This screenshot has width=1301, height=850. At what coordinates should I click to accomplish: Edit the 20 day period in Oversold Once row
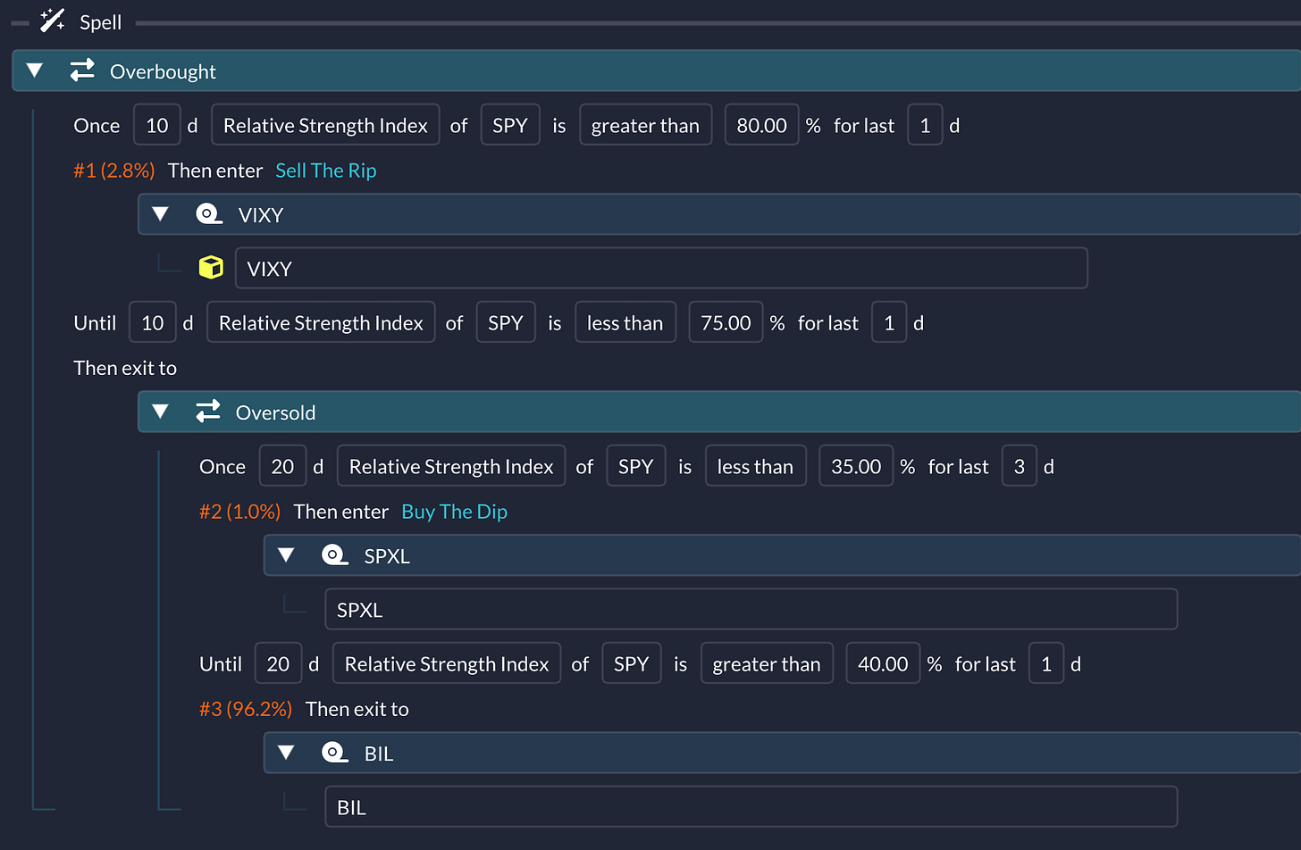(282, 466)
